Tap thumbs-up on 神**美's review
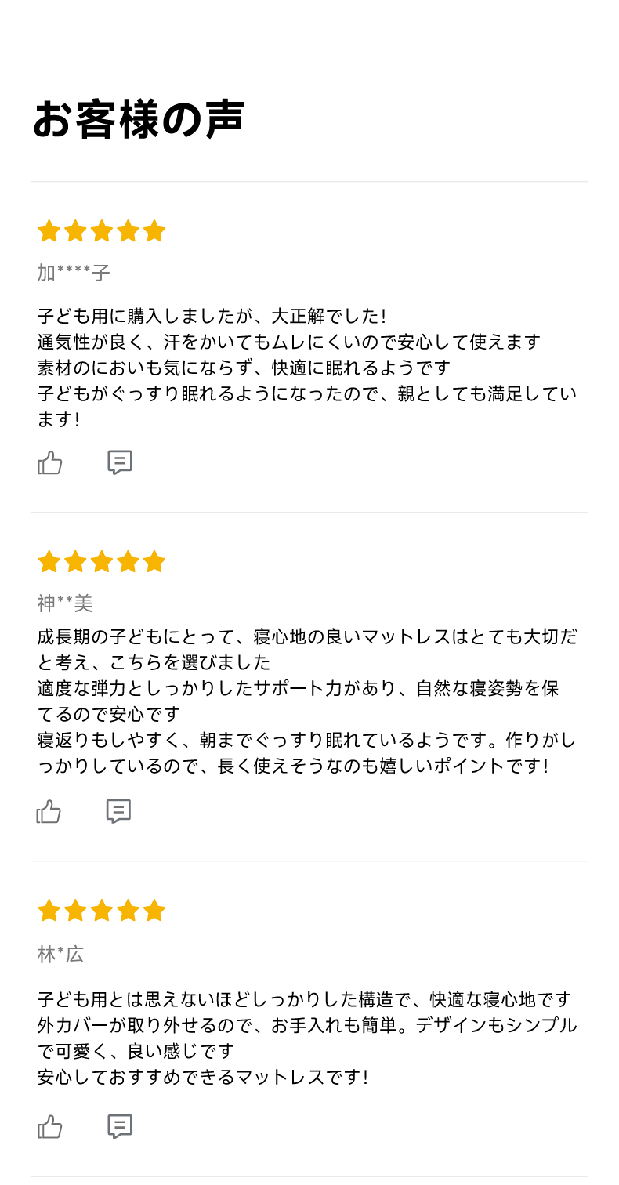Viewport: 619px width, 1185px height. pos(49,812)
